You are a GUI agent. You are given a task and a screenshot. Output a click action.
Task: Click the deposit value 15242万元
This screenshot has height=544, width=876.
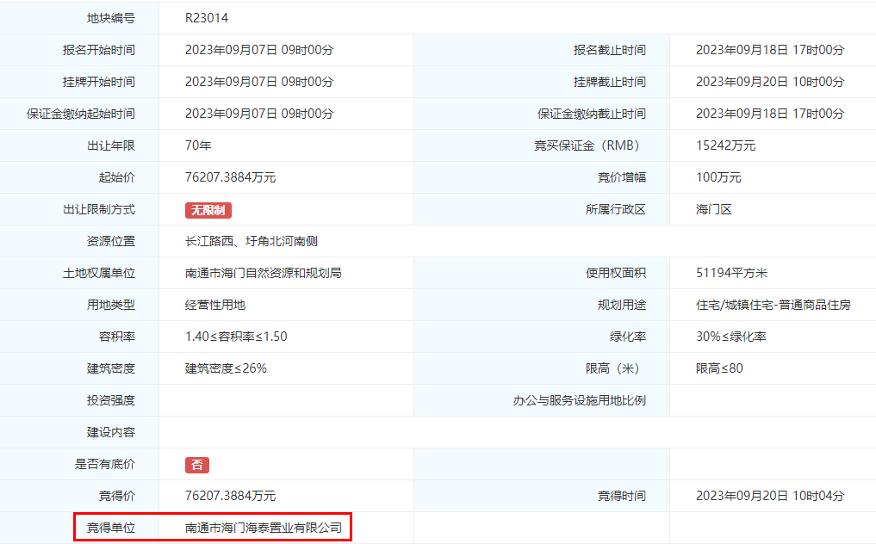pyautogui.click(x=725, y=145)
